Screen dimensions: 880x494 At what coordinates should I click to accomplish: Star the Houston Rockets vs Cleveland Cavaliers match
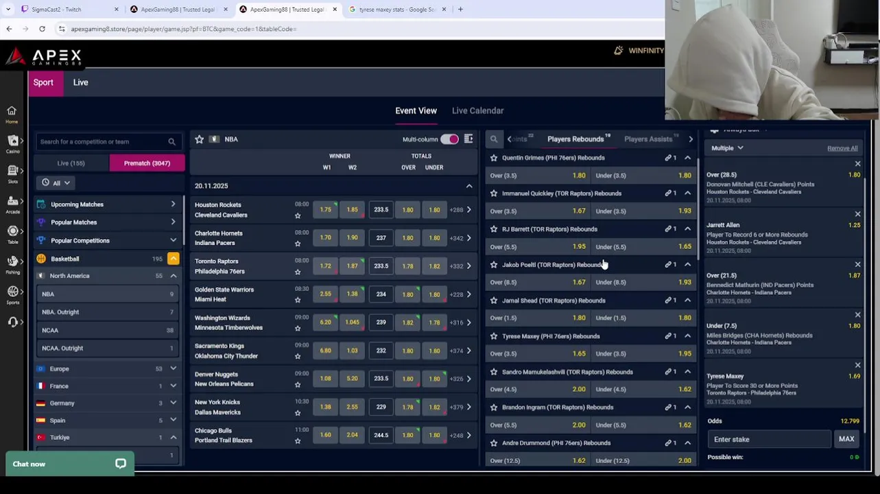tap(298, 215)
